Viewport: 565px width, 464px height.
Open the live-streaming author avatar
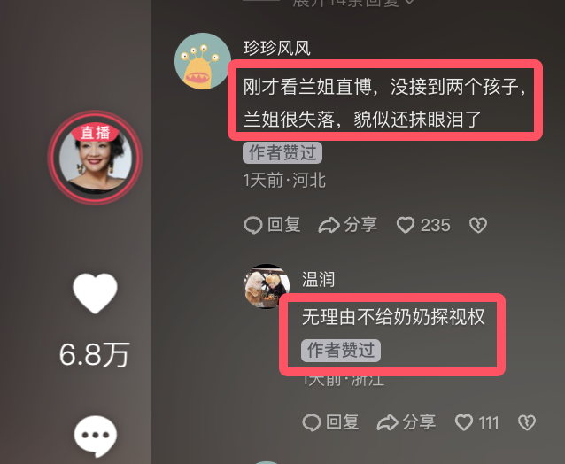pyautogui.click(x=95, y=158)
